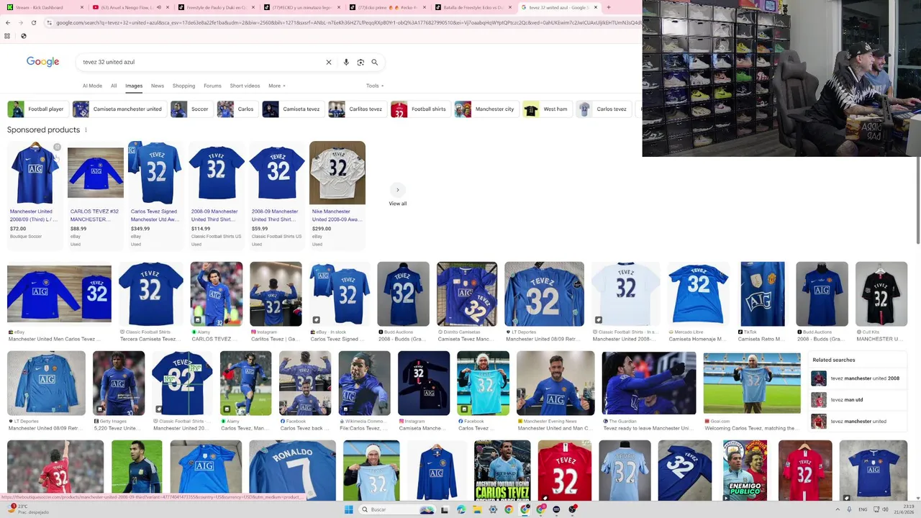Image resolution: width=921 pixels, height=518 pixels.
Task: Clear the search box with the X icon
Action: coord(329,62)
